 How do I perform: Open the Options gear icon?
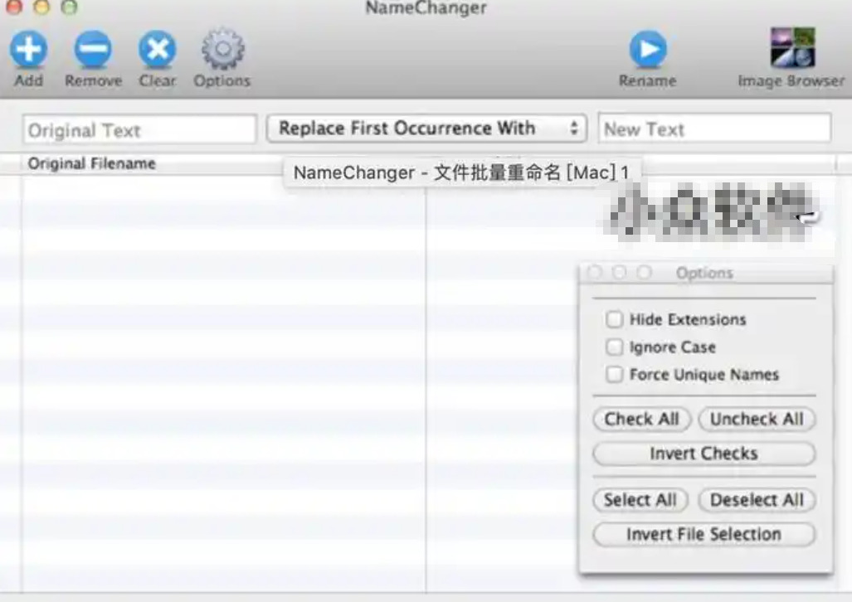tap(223, 49)
